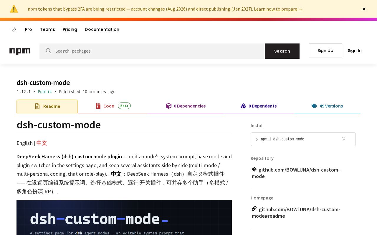Switch to the Code tab

click(113, 106)
